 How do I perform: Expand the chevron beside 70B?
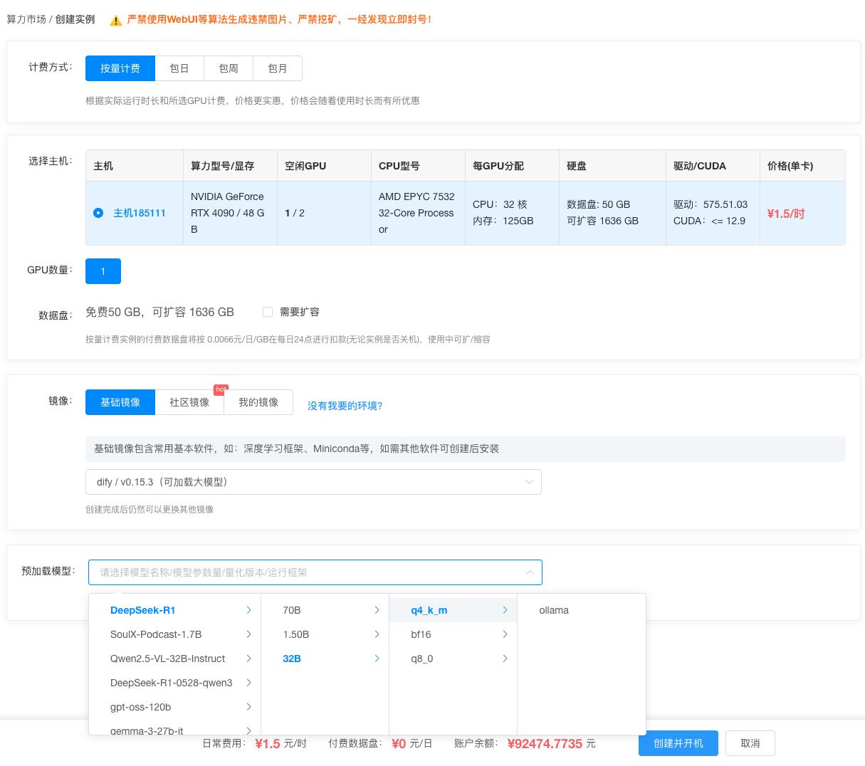[377, 610]
